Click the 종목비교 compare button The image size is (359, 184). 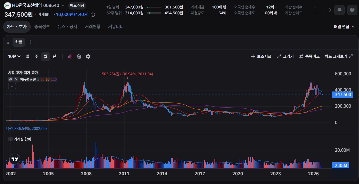click(x=309, y=56)
